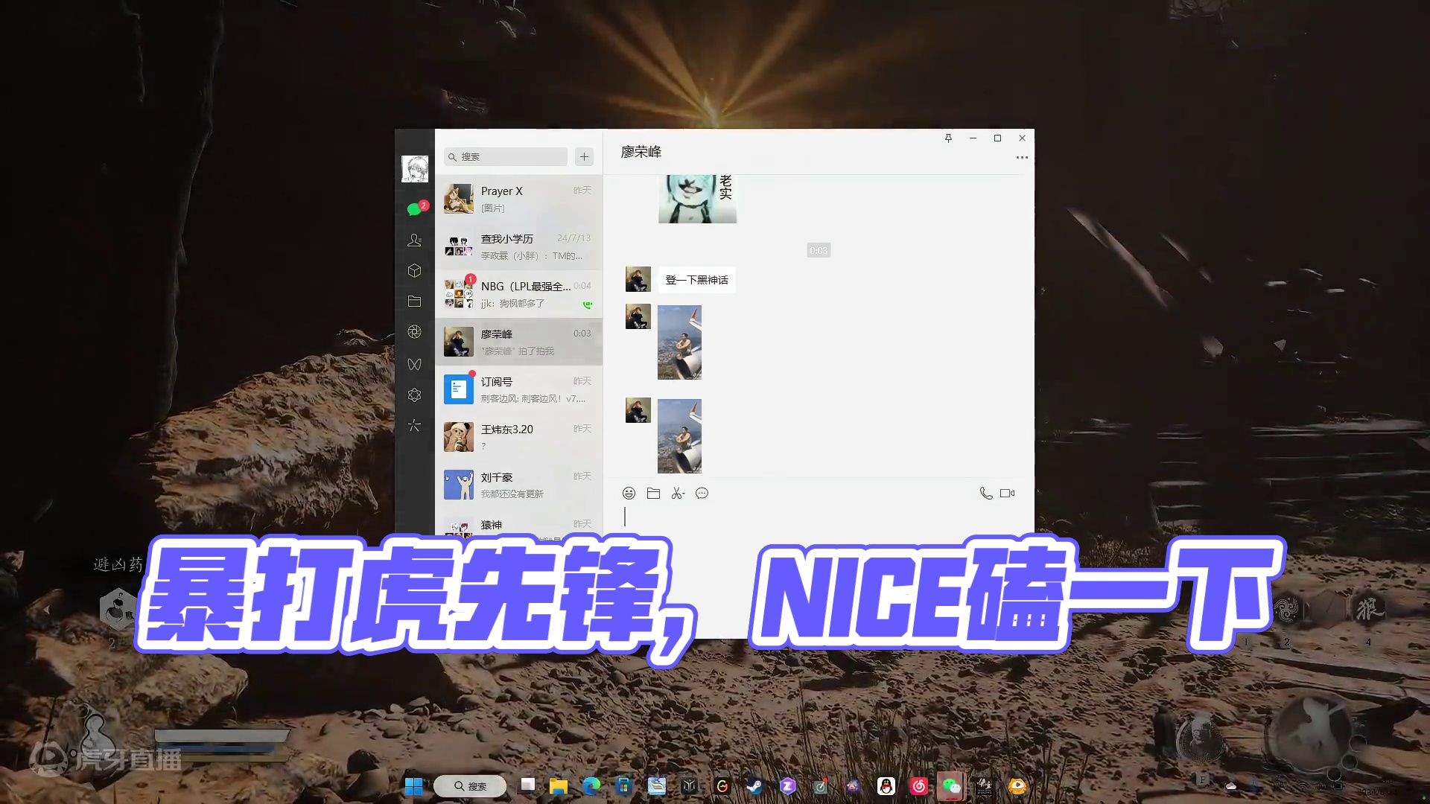Screen dimensions: 1430x804
Task: Capture a screenshot with the scissors icon
Action: [x=676, y=493]
